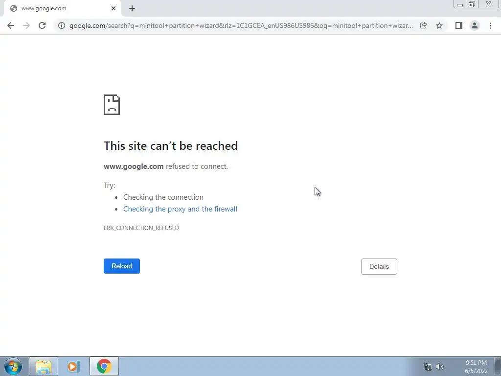Viewport: 501px width, 376px height.
Task: Click 'www.google.com refused to connect.' text
Action: [166, 166]
